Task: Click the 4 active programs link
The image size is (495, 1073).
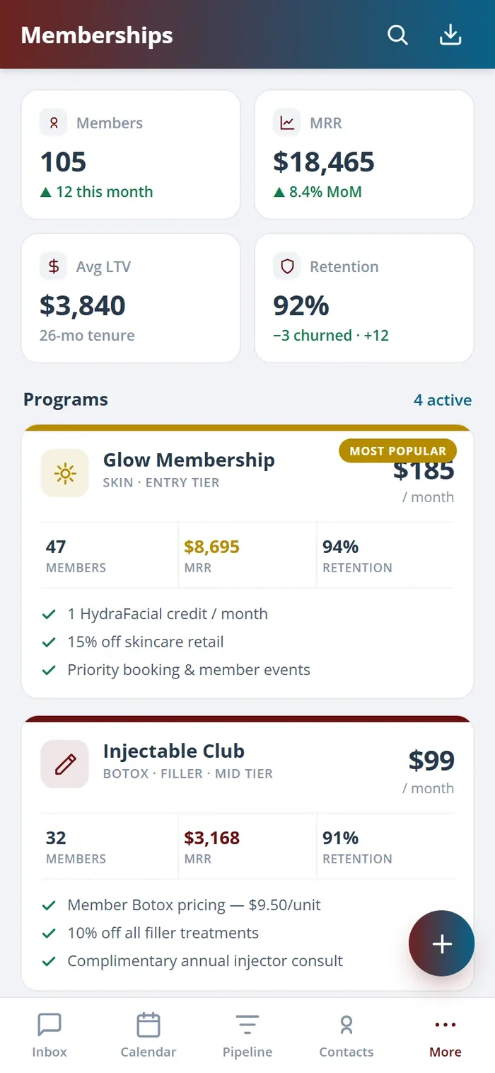Action: tap(443, 400)
